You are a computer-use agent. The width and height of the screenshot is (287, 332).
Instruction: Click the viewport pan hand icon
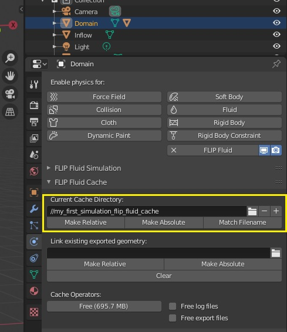[x=10, y=76]
